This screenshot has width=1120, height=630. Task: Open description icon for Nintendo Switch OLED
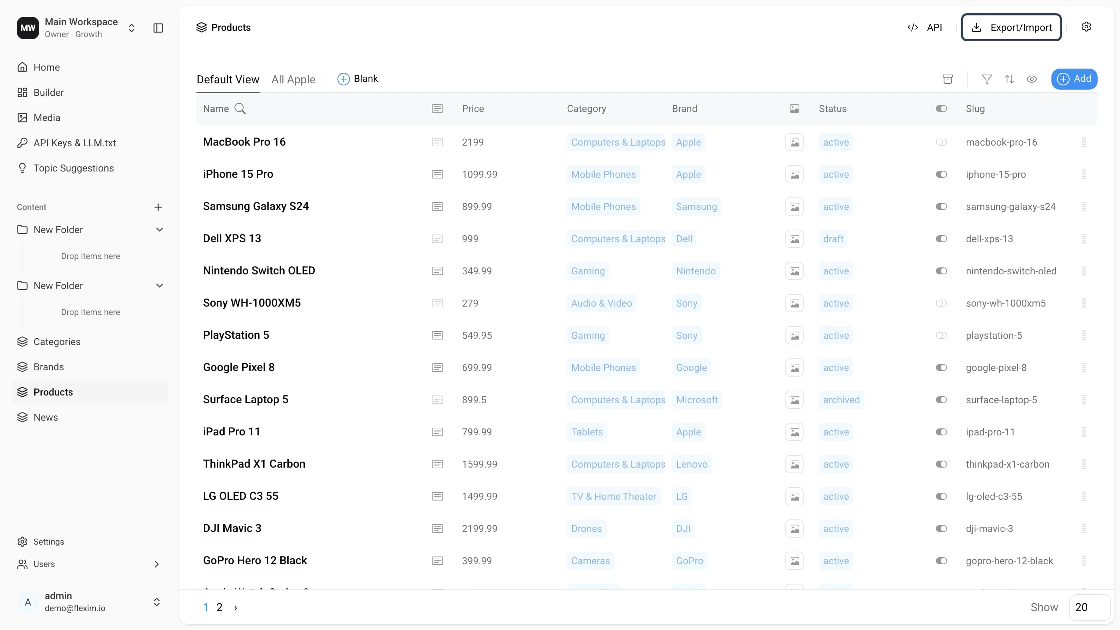[437, 271]
